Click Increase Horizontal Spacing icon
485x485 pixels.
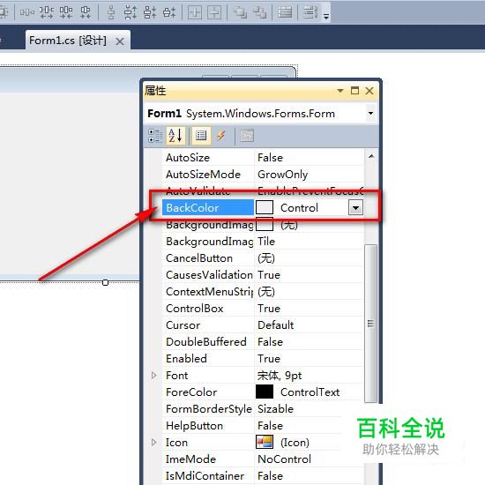click(47, 12)
